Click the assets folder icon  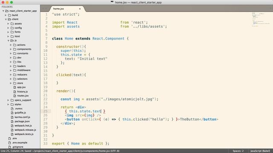pos(12,24)
